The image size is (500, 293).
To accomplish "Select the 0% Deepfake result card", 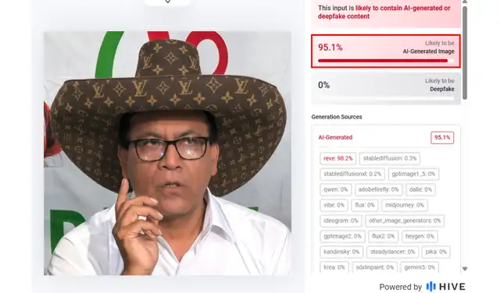I will pos(386,89).
